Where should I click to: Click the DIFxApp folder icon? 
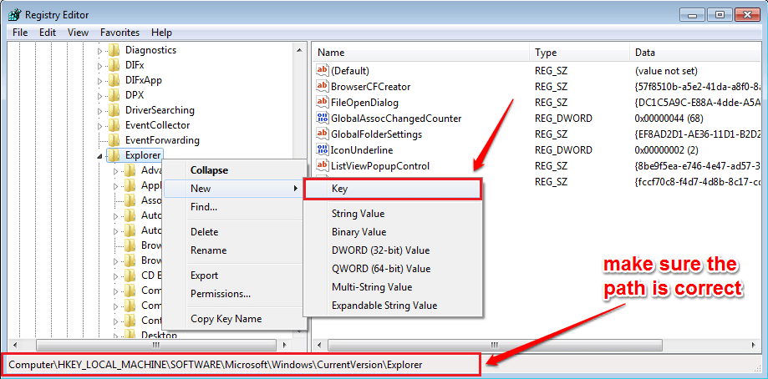click(x=114, y=80)
